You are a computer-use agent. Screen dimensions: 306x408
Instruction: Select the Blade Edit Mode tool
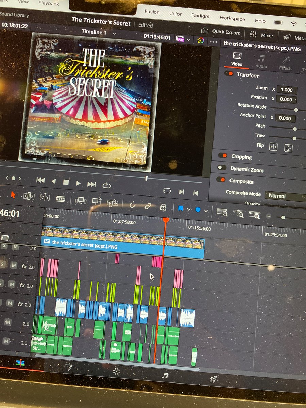(61, 198)
